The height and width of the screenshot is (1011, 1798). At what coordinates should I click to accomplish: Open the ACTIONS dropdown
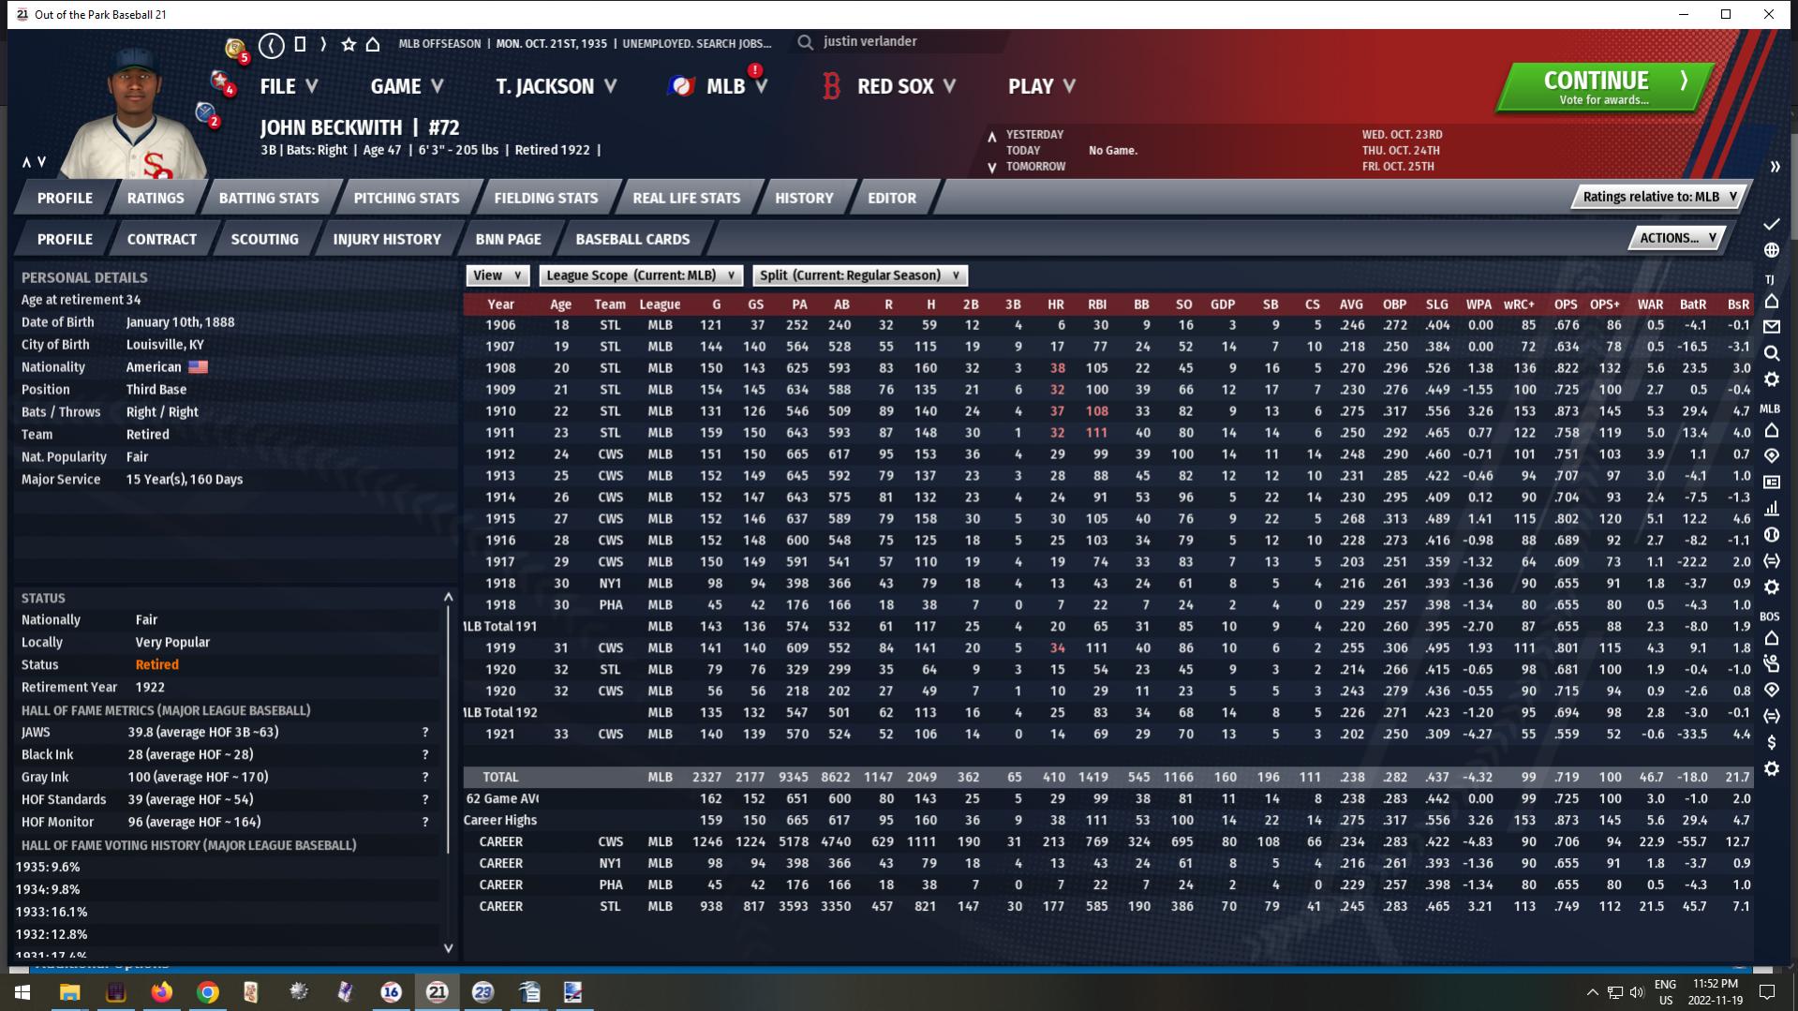tap(1677, 238)
